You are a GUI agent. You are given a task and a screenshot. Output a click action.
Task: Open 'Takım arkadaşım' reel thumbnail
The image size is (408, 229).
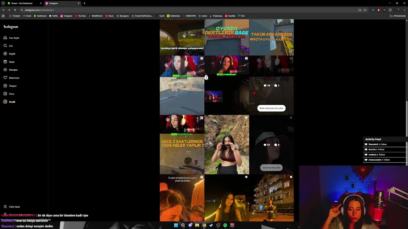272,37
